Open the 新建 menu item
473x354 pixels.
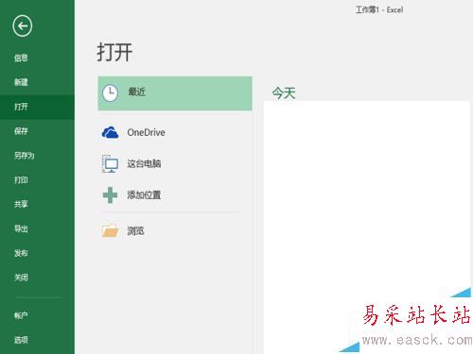pyautogui.click(x=21, y=82)
